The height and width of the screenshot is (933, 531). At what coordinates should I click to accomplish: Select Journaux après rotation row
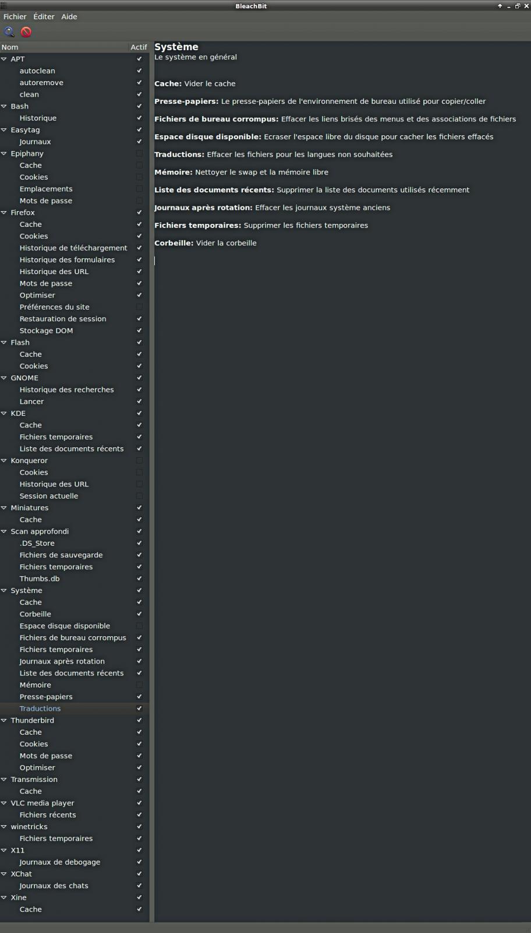(75, 661)
